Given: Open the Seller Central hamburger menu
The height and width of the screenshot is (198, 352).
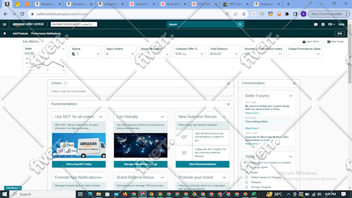Looking at the screenshot, I should (5, 24).
